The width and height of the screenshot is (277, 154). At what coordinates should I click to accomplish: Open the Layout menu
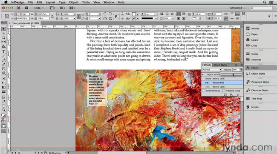coord(50,2)
